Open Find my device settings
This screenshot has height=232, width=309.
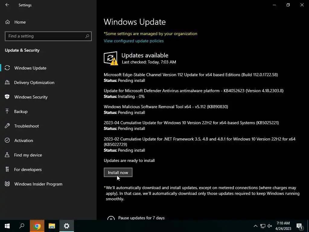click(28, 155)
